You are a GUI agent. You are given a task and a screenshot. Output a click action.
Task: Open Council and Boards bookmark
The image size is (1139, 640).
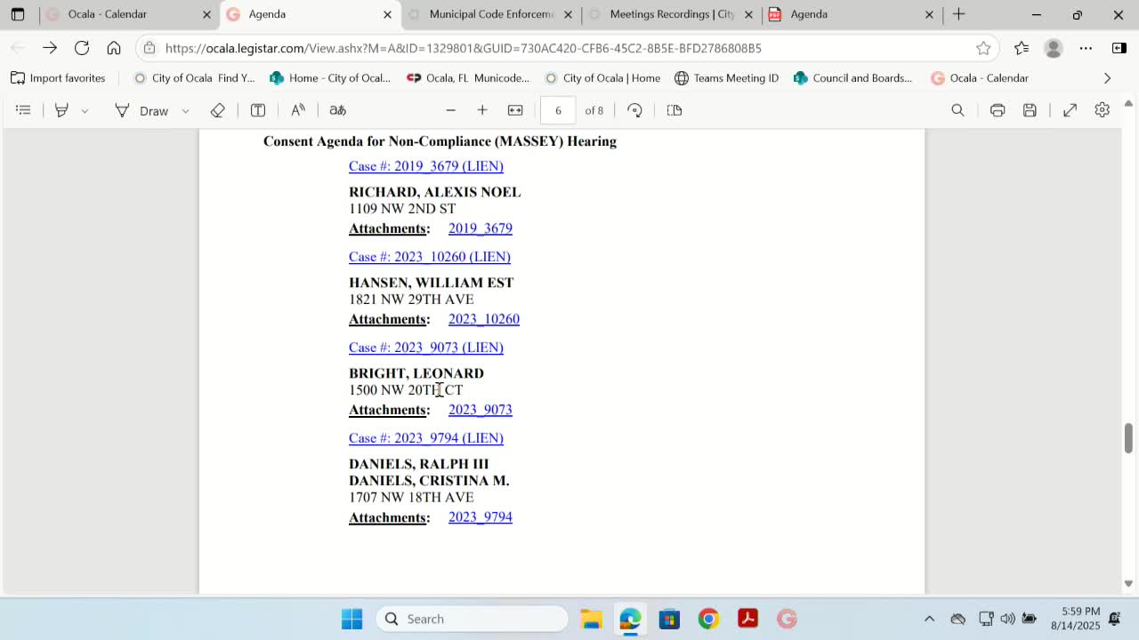[x=852, y=78]
